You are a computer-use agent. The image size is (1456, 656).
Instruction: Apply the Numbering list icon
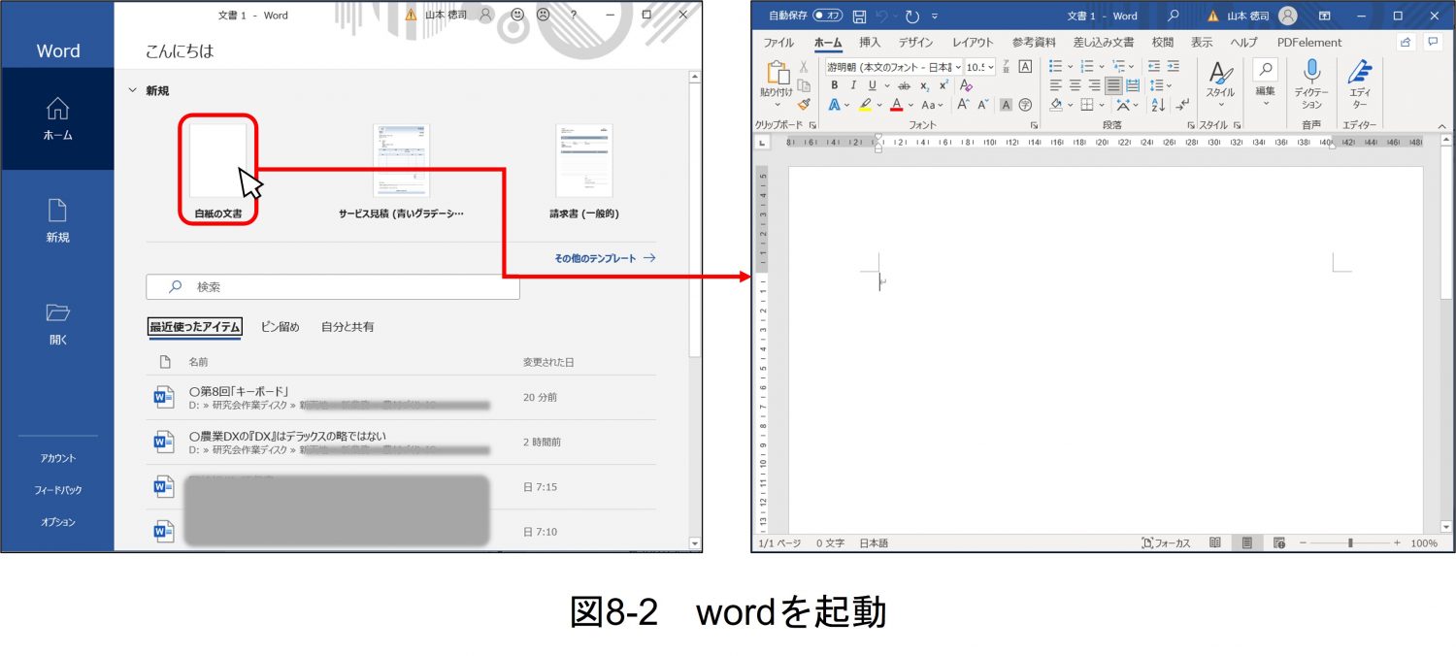pyautogui.click(x=1087, y=67)
